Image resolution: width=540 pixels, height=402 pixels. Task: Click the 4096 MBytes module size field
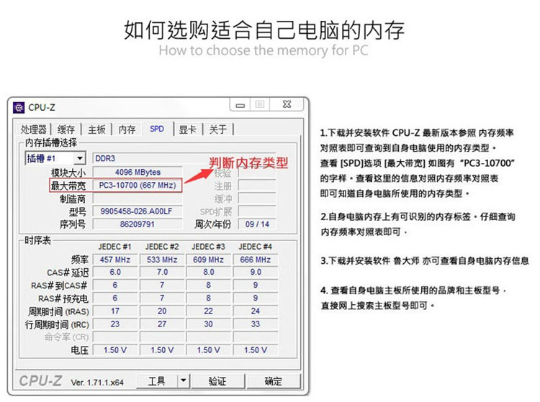point(138,173)
